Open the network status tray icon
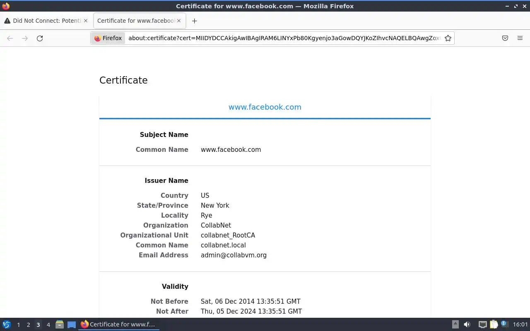 482,325
